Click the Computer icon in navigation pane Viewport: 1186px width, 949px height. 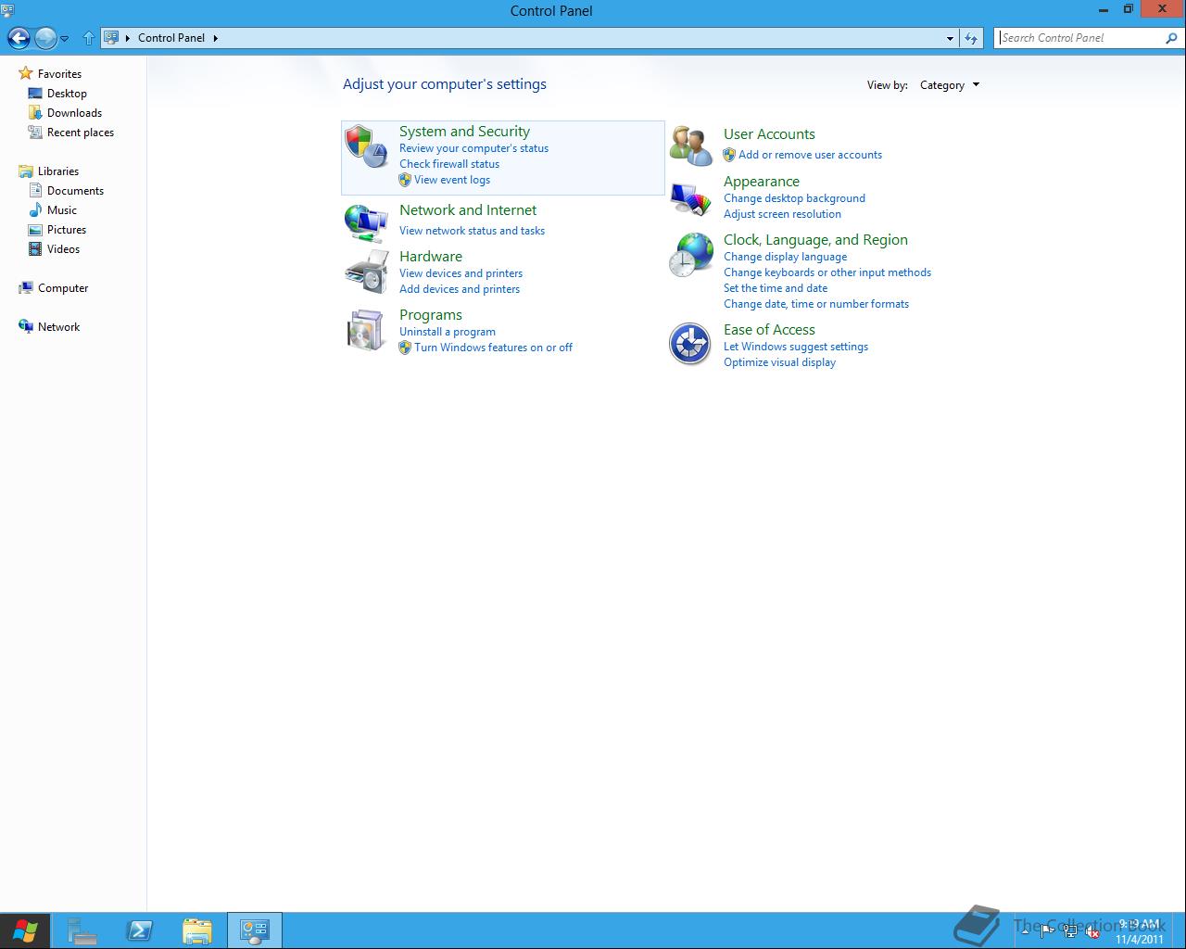pos(26,288)
